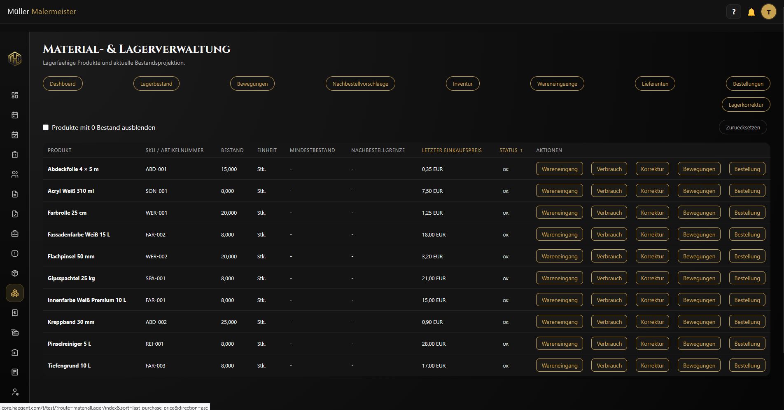The image size is (784, 410).
Task: Sort by Letzter Einkaufspreis header
Action: point(452,150)
